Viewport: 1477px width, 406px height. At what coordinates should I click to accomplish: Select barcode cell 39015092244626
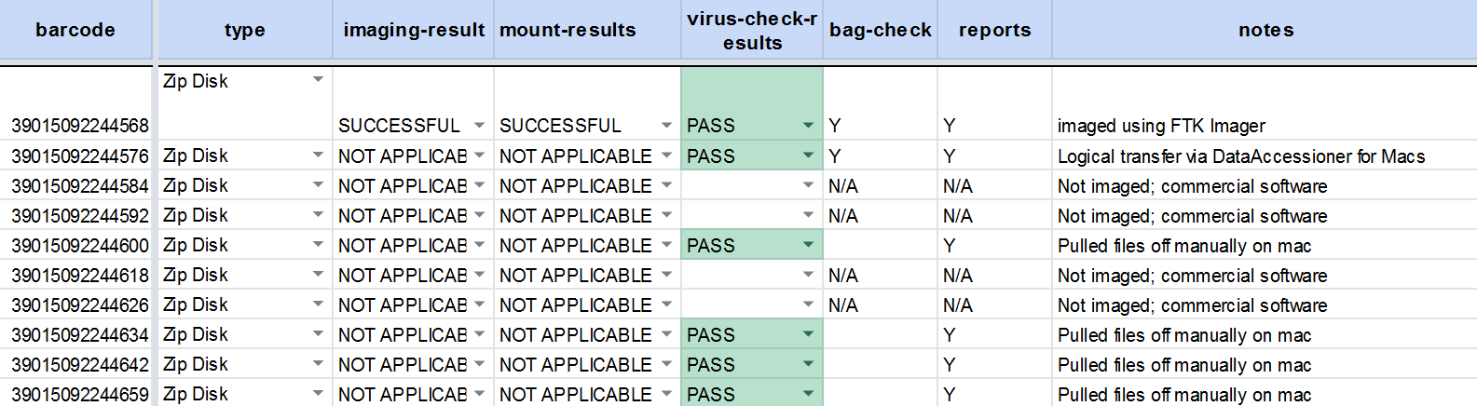pyautogui.click(x=79, y=304)
